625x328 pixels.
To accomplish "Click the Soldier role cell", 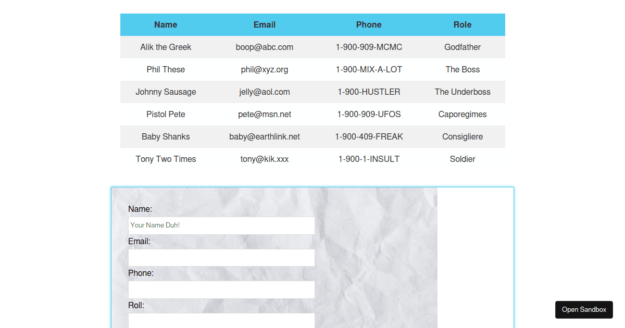I will [463, 159].
